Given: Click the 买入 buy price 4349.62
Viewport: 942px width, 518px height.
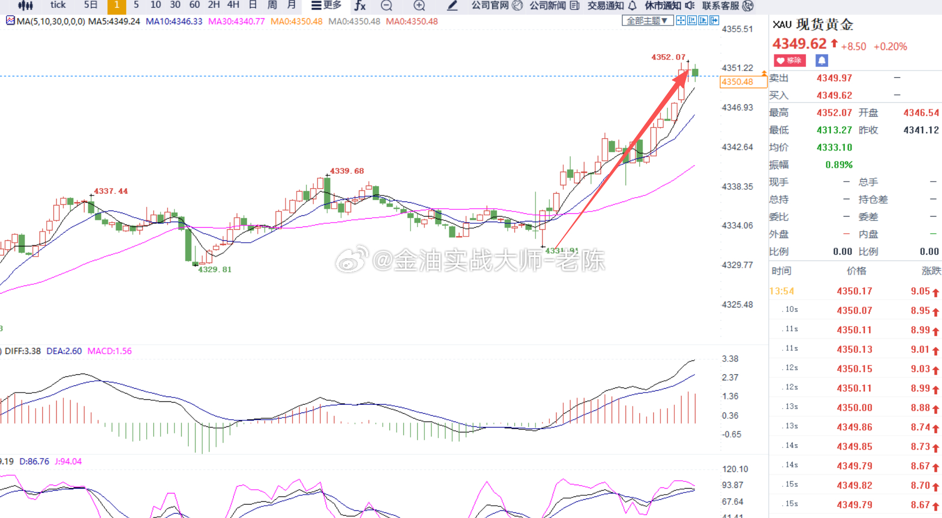Looking at the screenshot, I should click(834, 95).
